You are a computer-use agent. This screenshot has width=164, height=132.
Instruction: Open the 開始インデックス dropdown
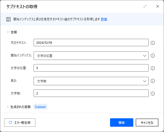(91, 56)
